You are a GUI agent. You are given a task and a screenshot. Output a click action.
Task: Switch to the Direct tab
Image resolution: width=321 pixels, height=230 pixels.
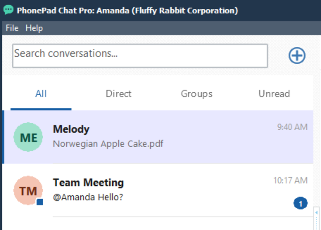118,94
